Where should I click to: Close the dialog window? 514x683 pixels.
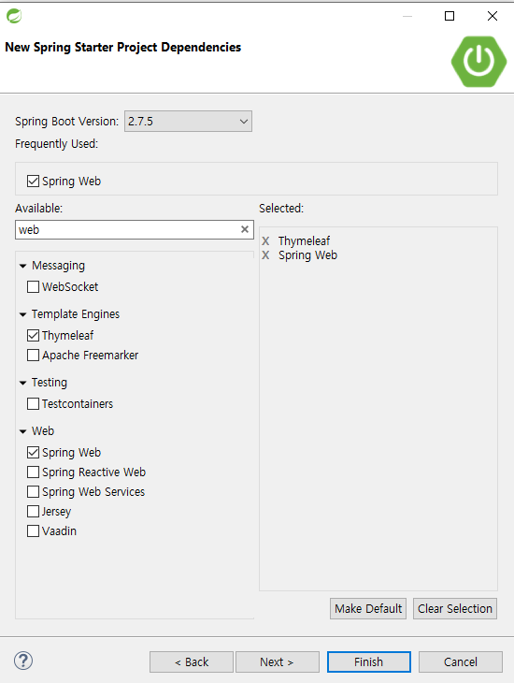(493, 16)
